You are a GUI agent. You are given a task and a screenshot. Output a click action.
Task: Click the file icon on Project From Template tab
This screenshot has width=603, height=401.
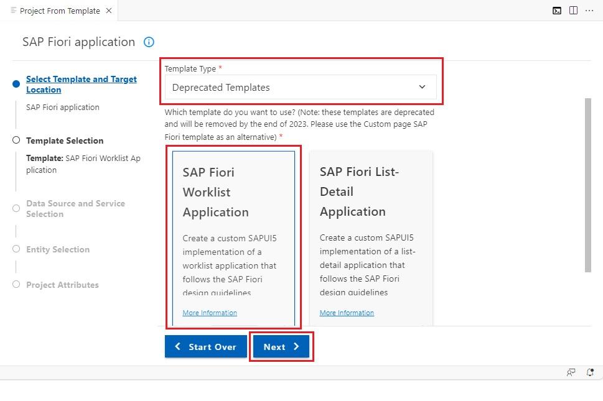click(x=14, y=11)
